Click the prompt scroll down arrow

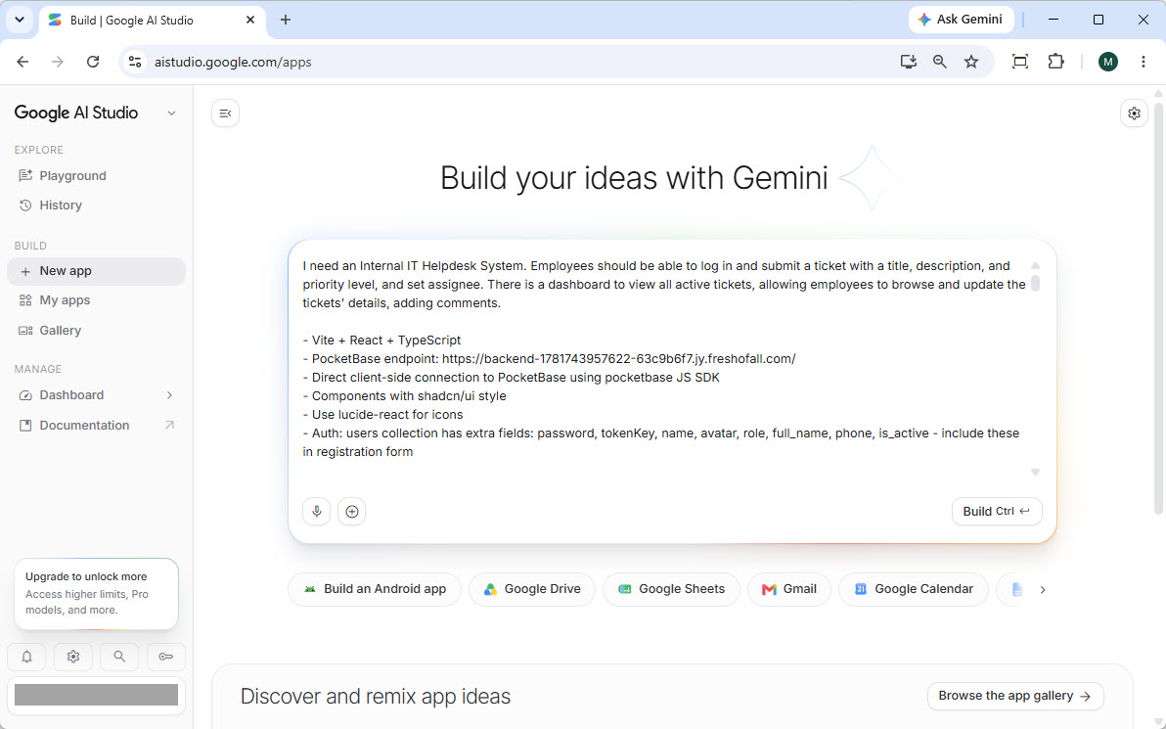1035,473
